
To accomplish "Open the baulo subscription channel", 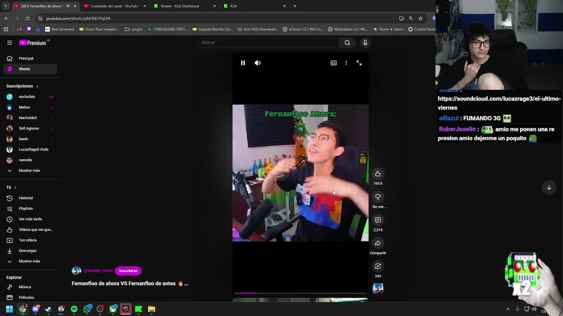I will [x=30, y=139].
